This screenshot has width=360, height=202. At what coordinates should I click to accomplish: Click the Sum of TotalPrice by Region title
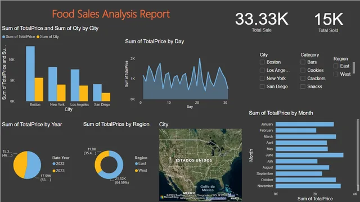[x=116, y=124]
